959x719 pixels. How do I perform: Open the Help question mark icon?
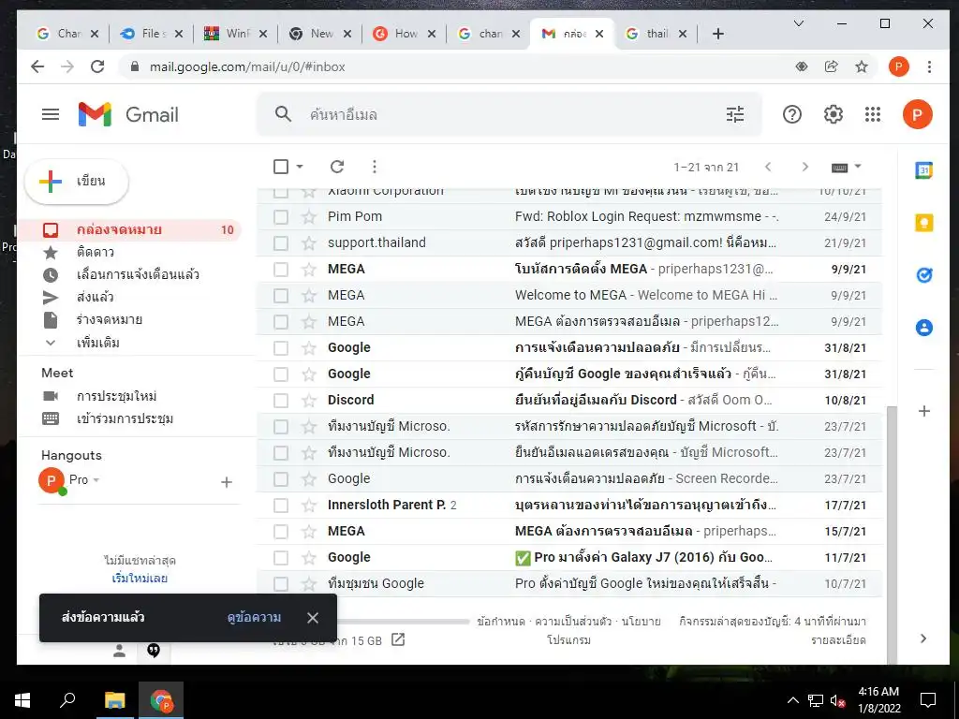tap(792, 114)
